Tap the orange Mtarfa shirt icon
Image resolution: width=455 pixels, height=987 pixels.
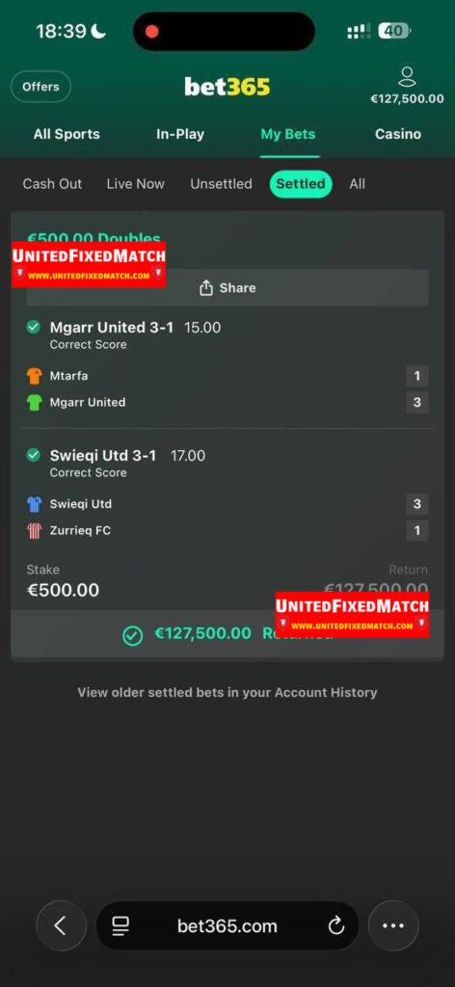pyautogui.click(x=34, y=377)
